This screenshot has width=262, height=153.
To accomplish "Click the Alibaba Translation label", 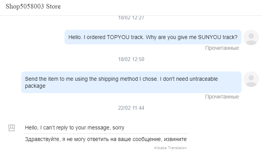I will (170, 148).
